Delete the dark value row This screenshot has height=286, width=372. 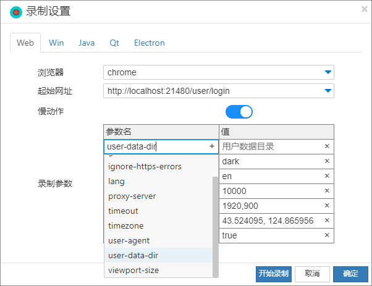[x=327, y=161]
